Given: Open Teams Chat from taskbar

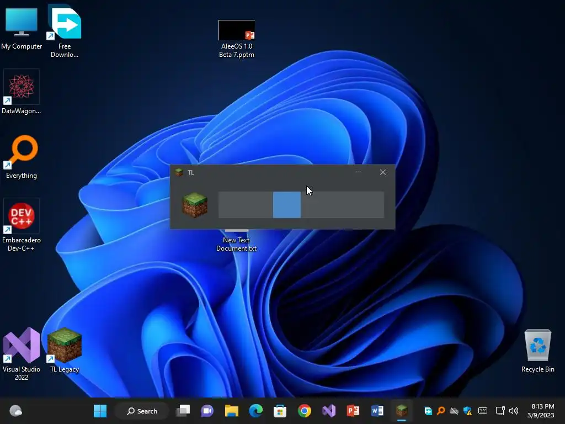Looking at the screenshot, I should click(x=207, y=411).
